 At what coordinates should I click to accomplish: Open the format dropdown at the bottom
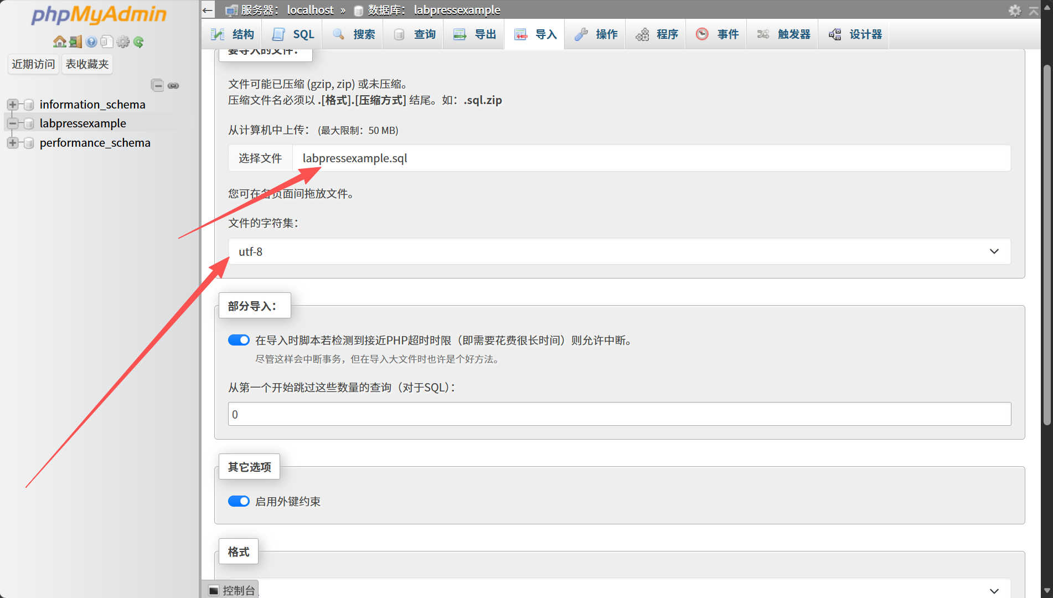click(x=620, y=589)
